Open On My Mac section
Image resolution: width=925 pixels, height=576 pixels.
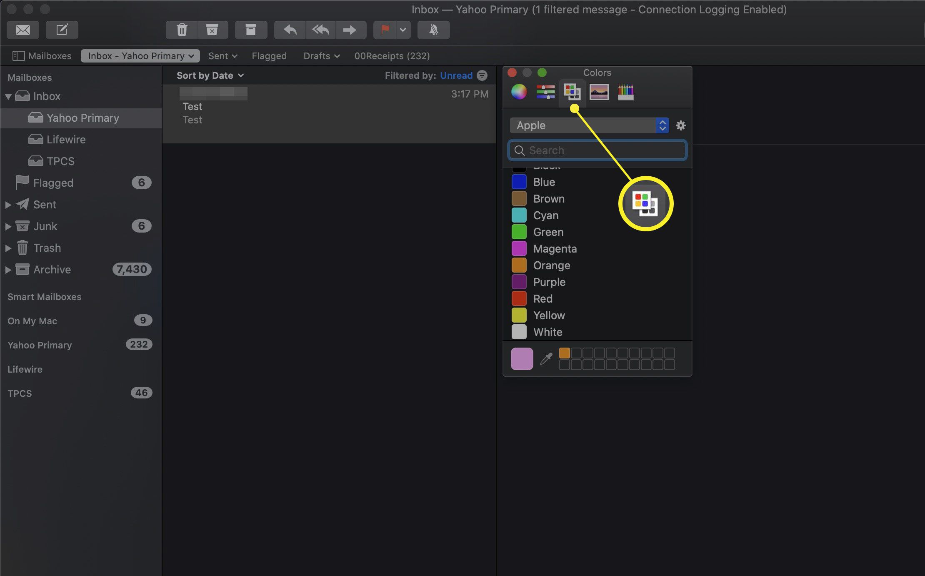81,321
